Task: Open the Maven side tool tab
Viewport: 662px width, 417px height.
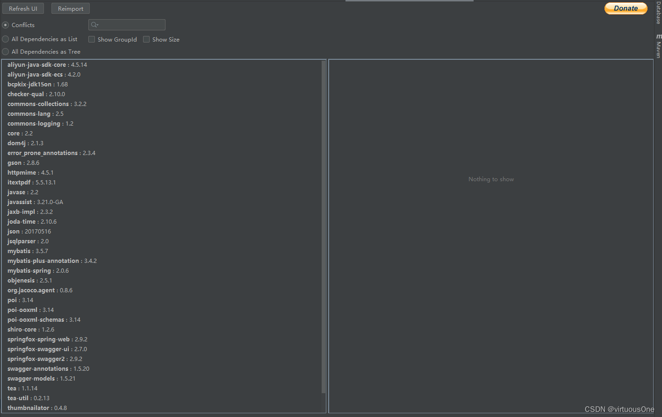Action: (658, 46)
